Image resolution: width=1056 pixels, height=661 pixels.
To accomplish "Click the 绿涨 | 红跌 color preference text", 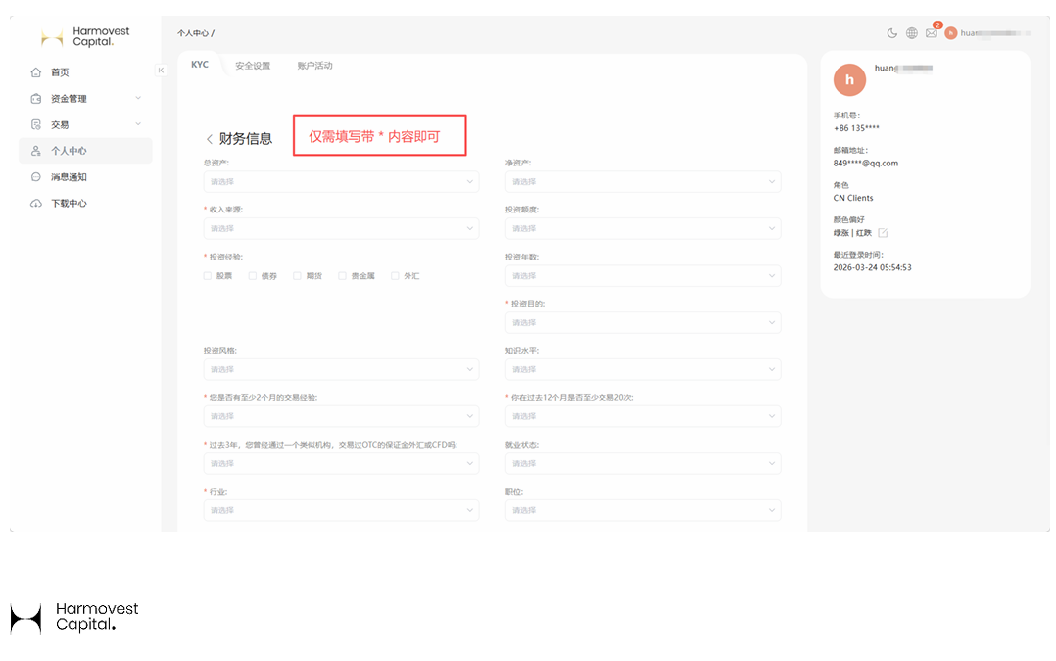I will coord(852,233).
